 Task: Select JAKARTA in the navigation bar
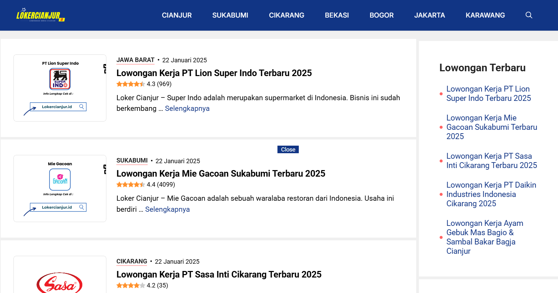430,15
